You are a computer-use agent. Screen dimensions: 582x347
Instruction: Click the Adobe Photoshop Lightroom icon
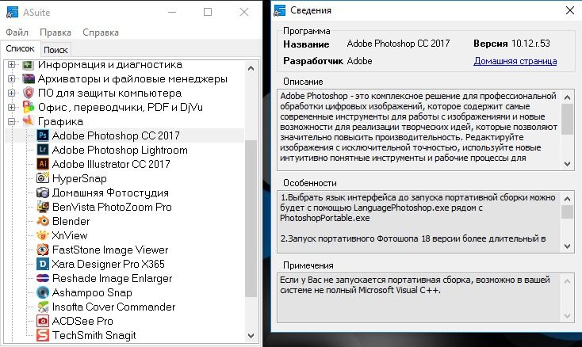pyautogui.click(x=43, y=150)
